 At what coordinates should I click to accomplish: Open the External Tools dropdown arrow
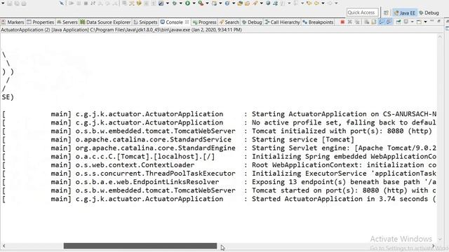[208, 3]
